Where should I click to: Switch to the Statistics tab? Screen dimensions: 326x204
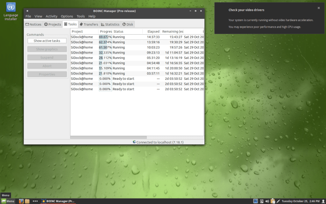[110, 24]
